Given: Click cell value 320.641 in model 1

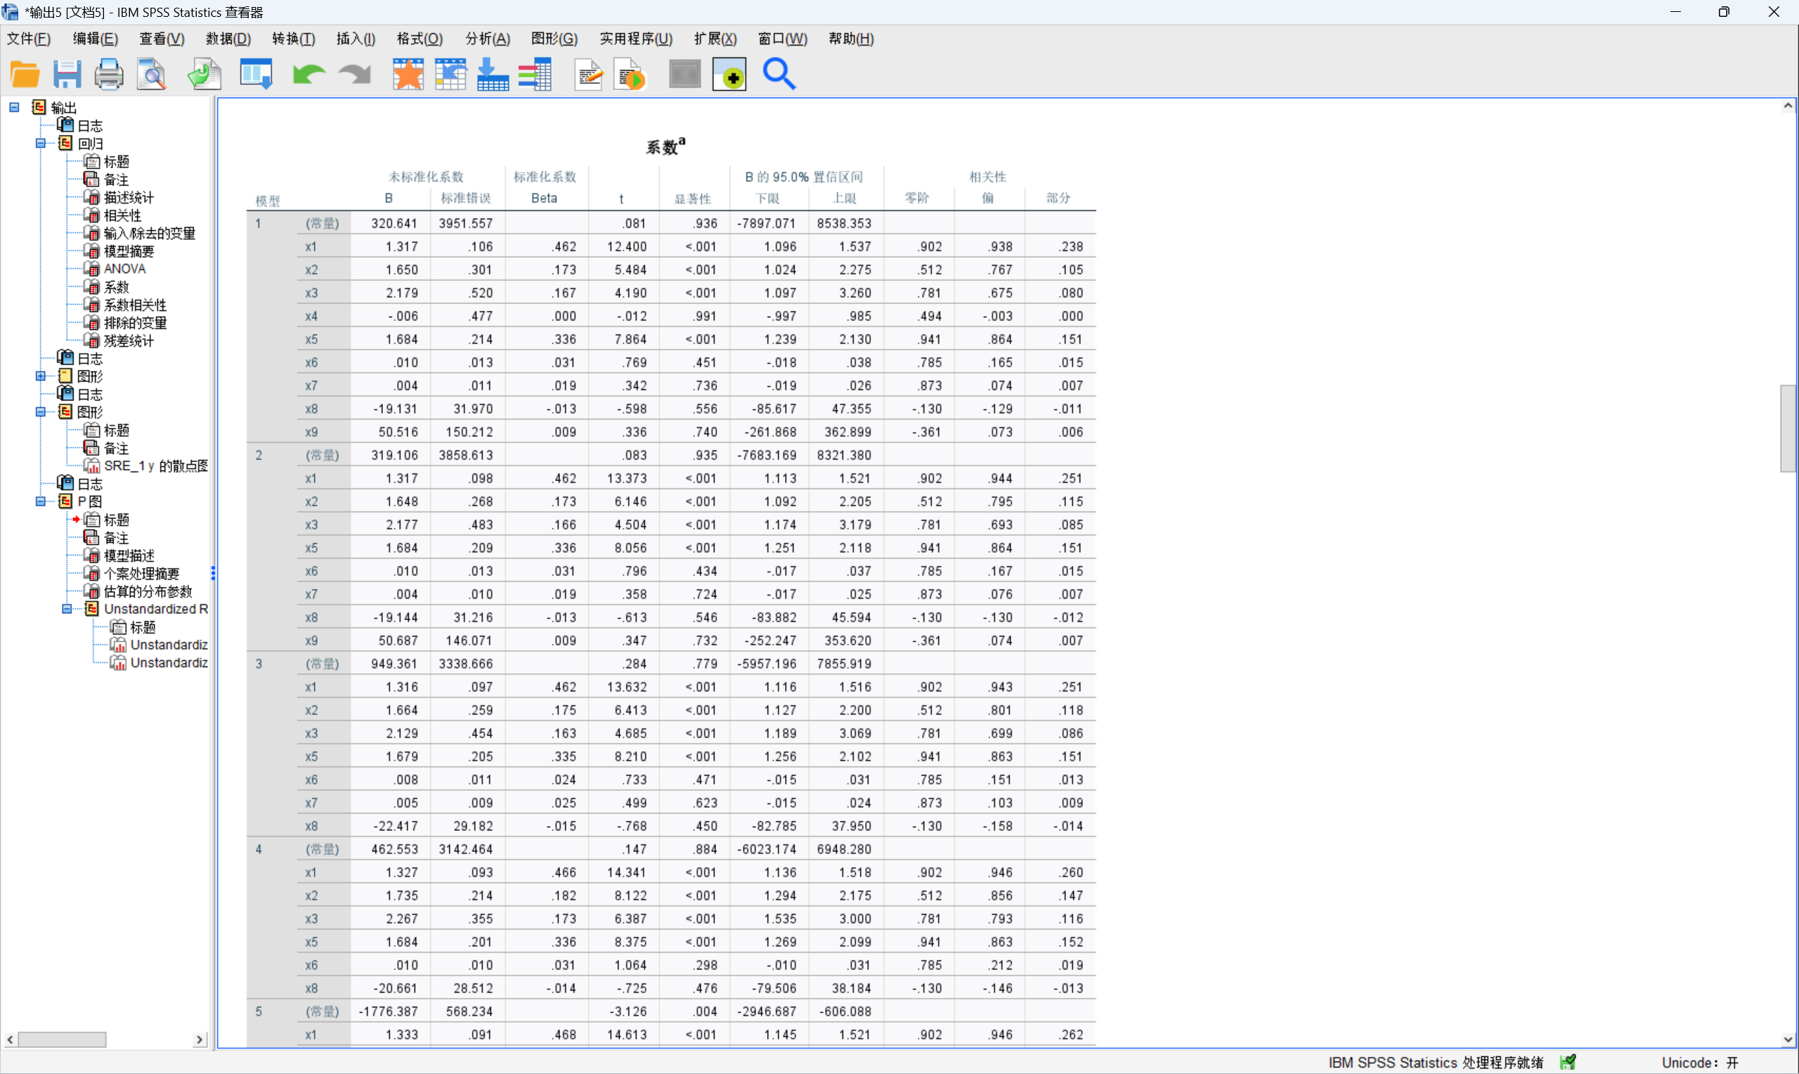Looking at the screenshot, I should tap(394, 223).
